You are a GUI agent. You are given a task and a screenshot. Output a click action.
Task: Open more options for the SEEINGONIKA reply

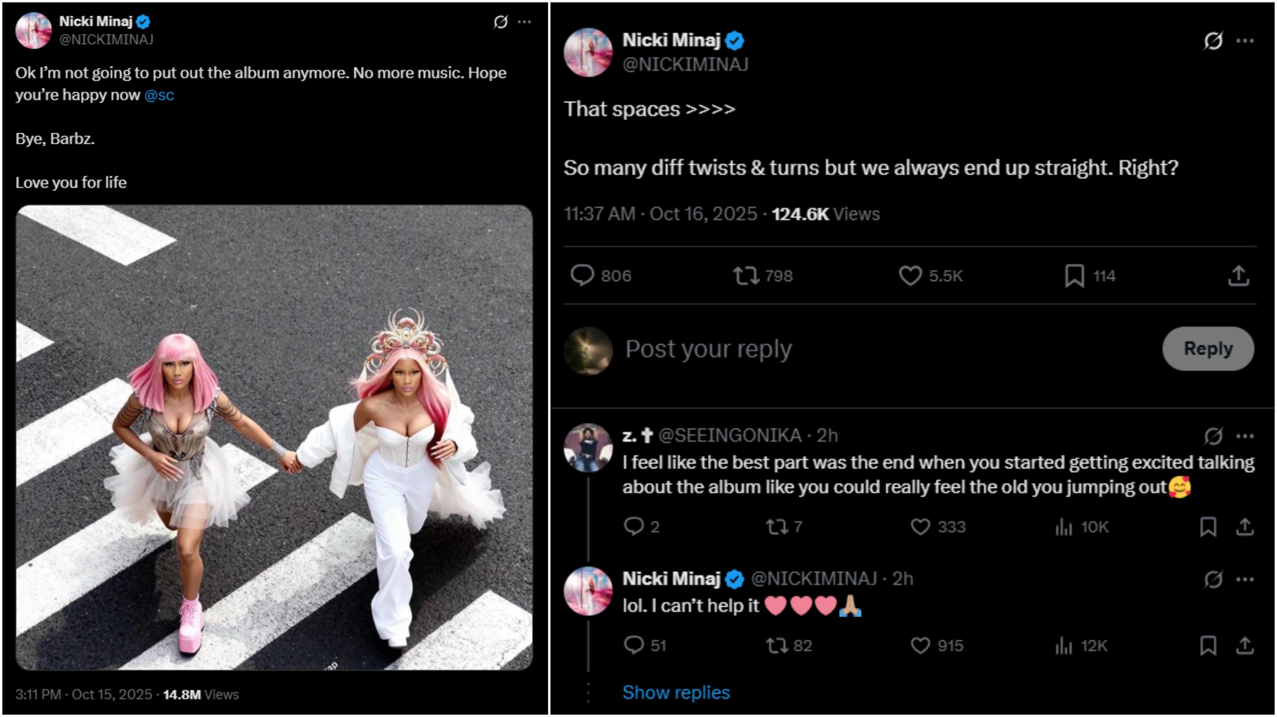point(1245,436)
